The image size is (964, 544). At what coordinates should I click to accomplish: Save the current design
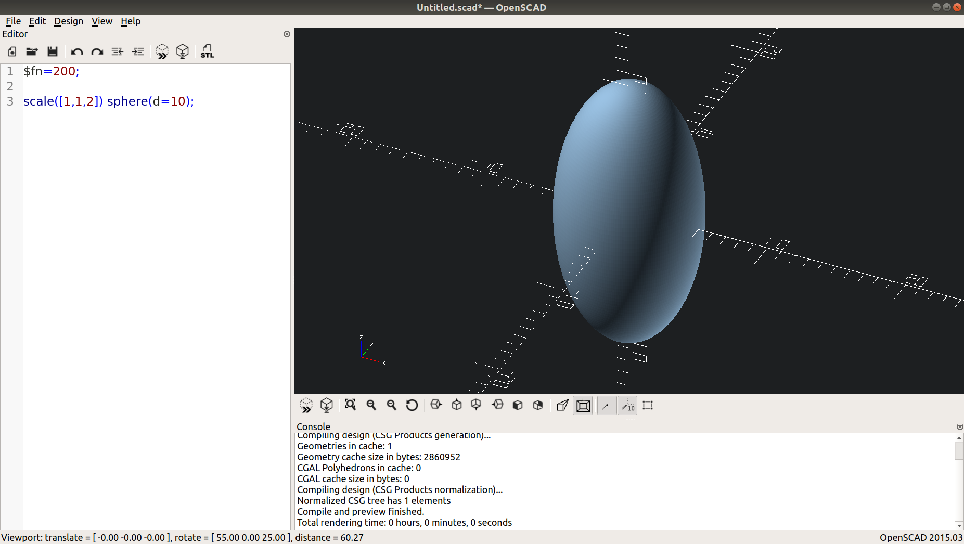tap(52, 51)
